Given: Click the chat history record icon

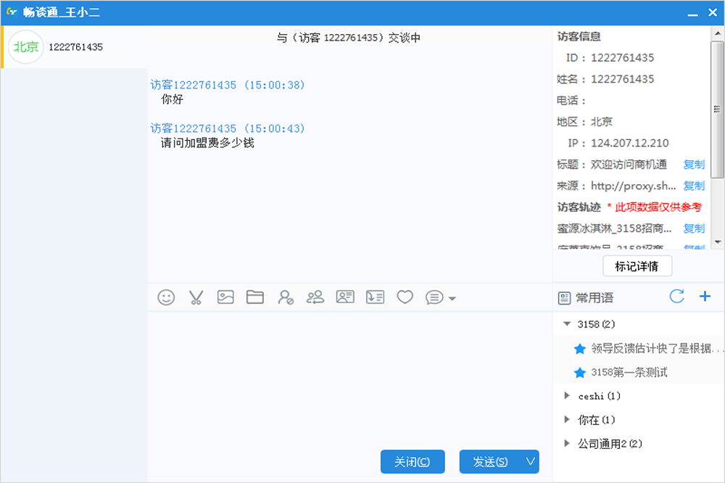Looking at the screenshot, I should pos(375,297).
